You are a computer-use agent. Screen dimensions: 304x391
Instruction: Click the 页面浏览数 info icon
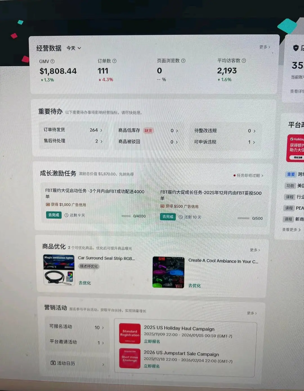coord(183,61)
